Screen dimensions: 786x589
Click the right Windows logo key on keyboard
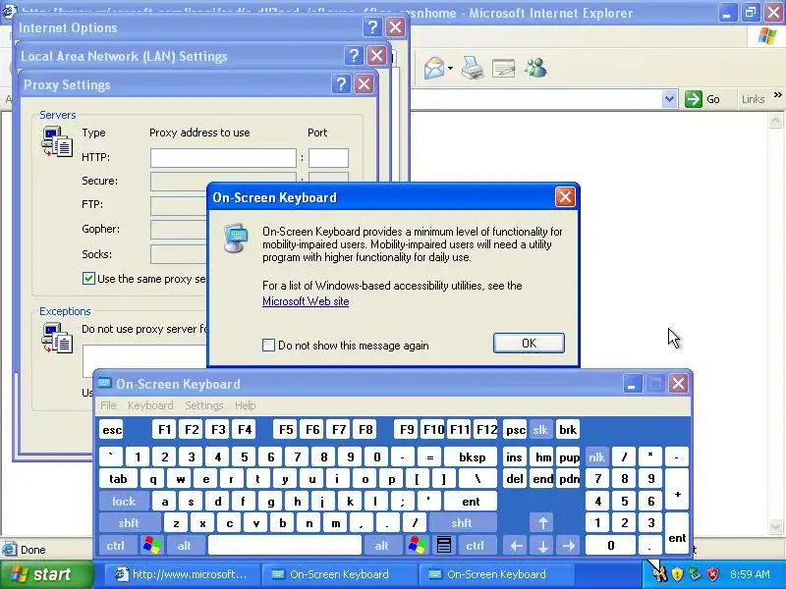point(417,545)
